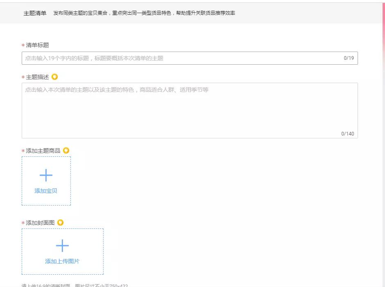The height and width of the screenshot is (287, 385).
Task: Click the gold coin icon beside 添加封面图
Action: 60,222
